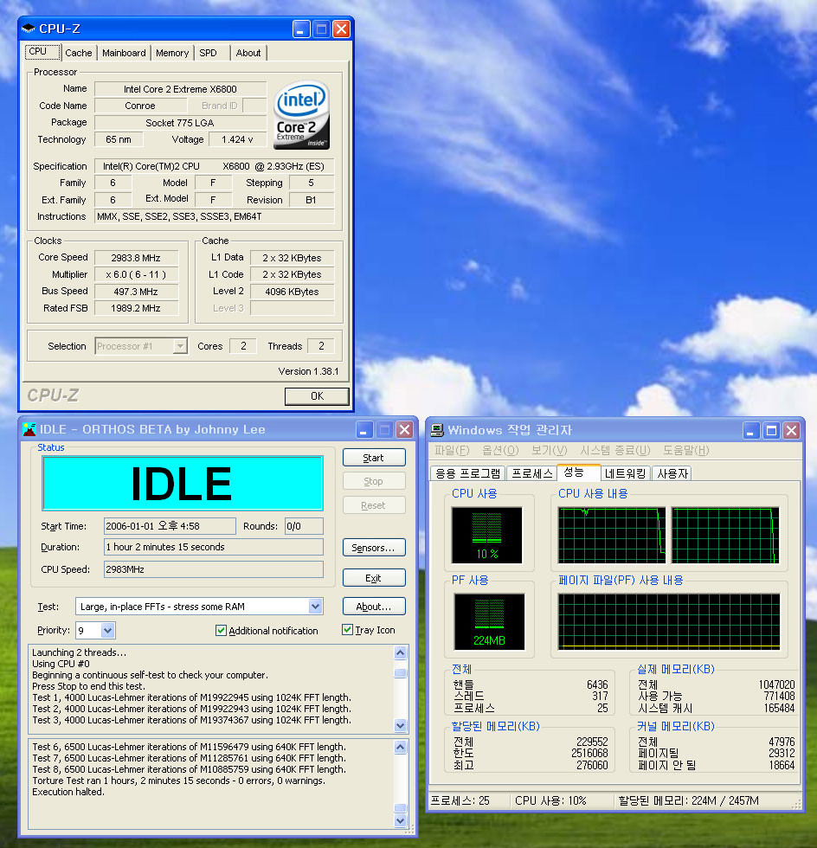Switch to the 응용 프로그램 tab
The width and height of the screenshot is (817, 848).
click(x=468, y=474)
